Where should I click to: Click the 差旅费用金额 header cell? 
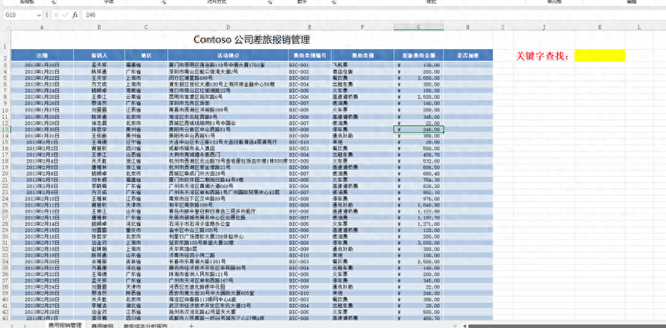[x=418, y=55]
